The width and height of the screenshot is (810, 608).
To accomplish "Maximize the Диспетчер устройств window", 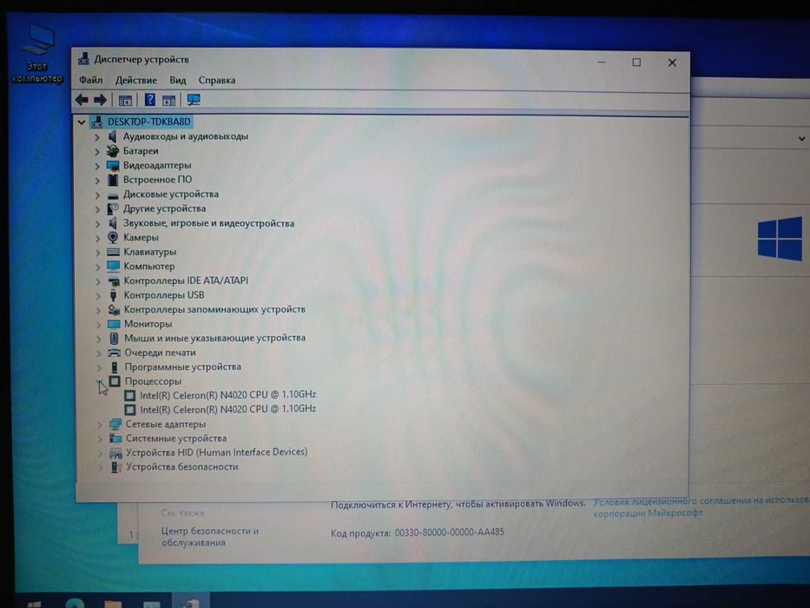I will [x=636, y=62].
